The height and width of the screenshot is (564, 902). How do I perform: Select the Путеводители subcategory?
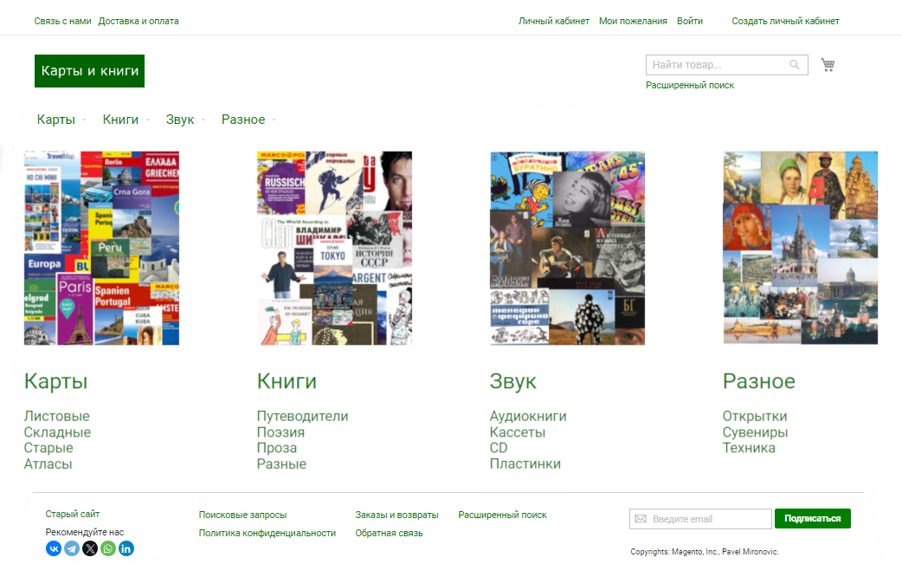(x=303, y=416)
